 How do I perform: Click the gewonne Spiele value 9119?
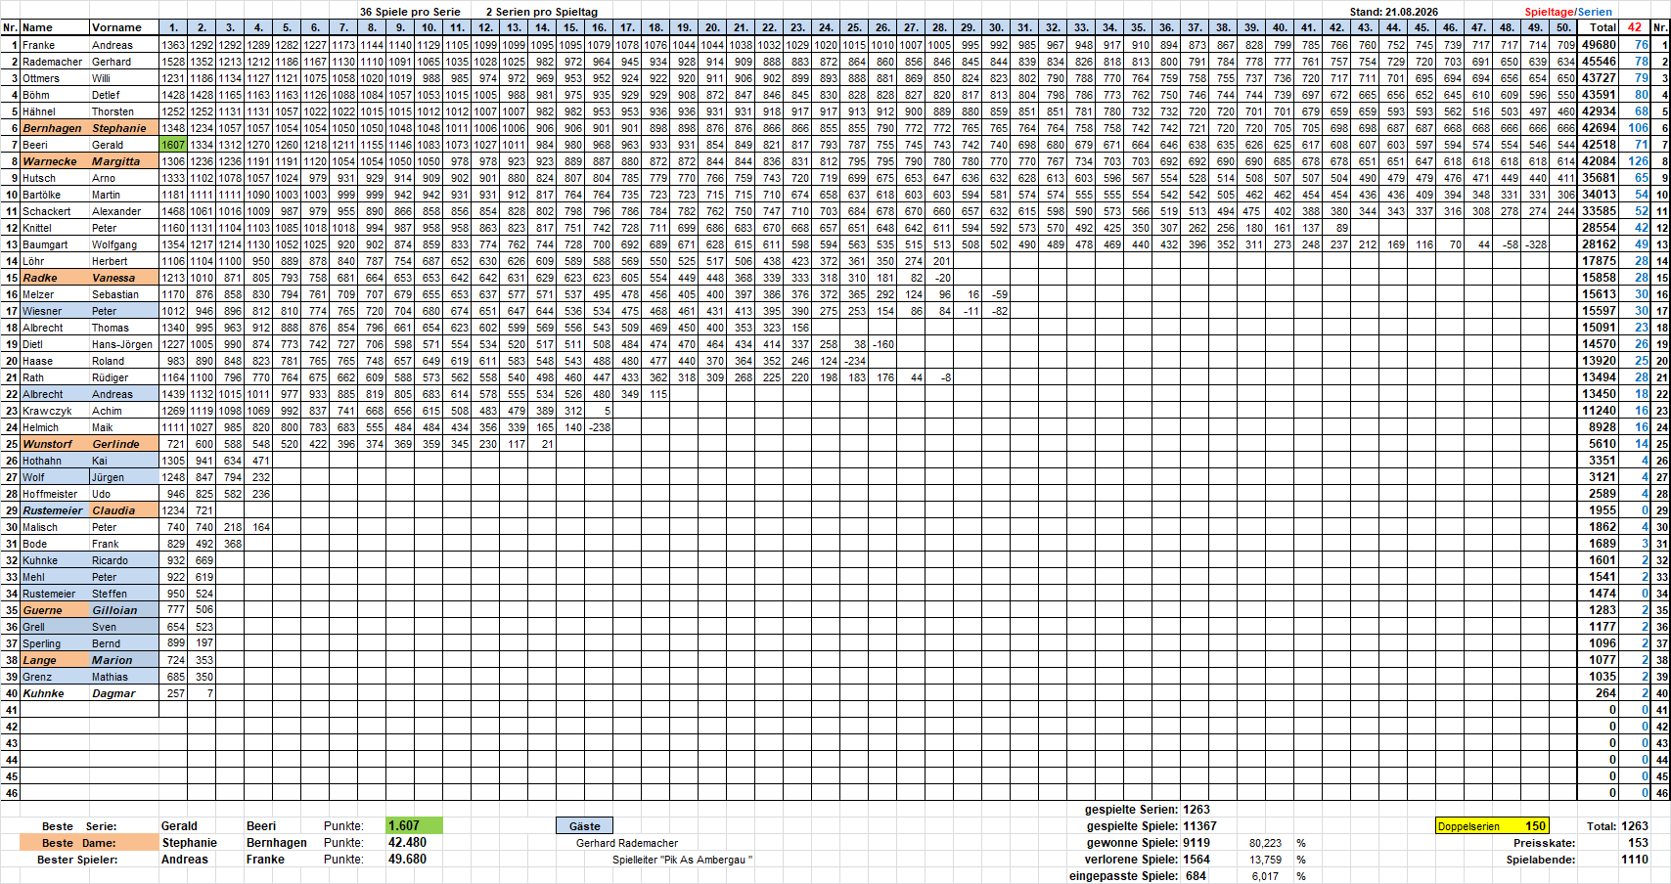click(1197, 843)
